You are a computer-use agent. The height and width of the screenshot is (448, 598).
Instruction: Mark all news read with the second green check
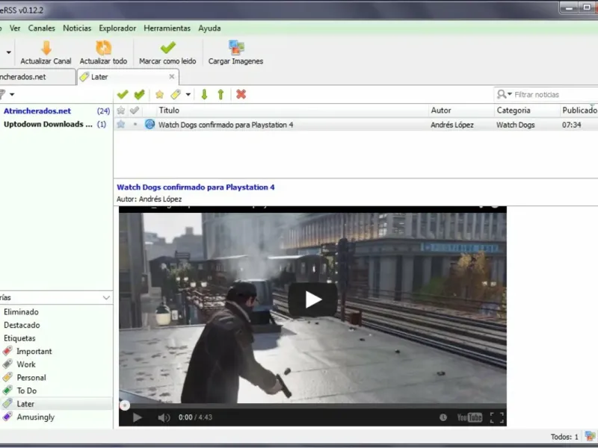[140, 94]
